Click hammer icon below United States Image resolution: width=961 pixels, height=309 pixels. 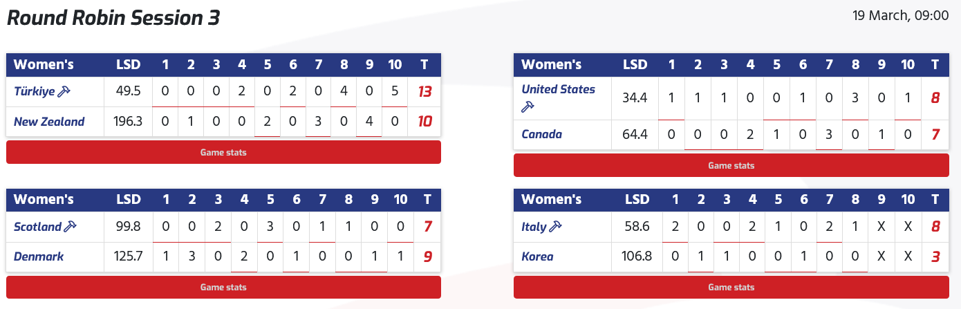528,106
